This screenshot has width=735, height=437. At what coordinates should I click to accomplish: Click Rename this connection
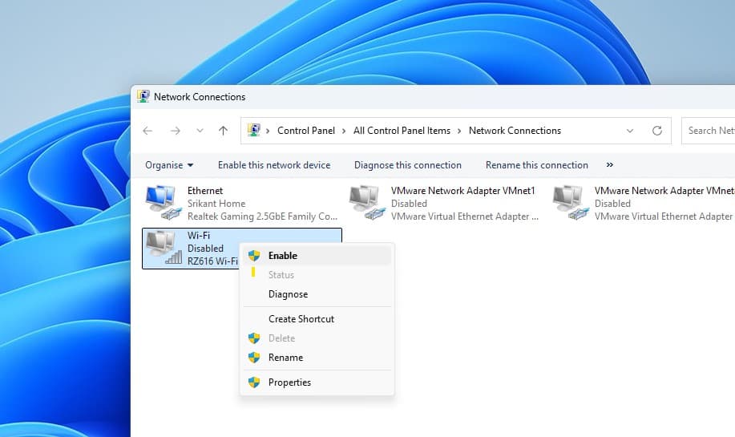pyautogui.click(x=537, y=165)
